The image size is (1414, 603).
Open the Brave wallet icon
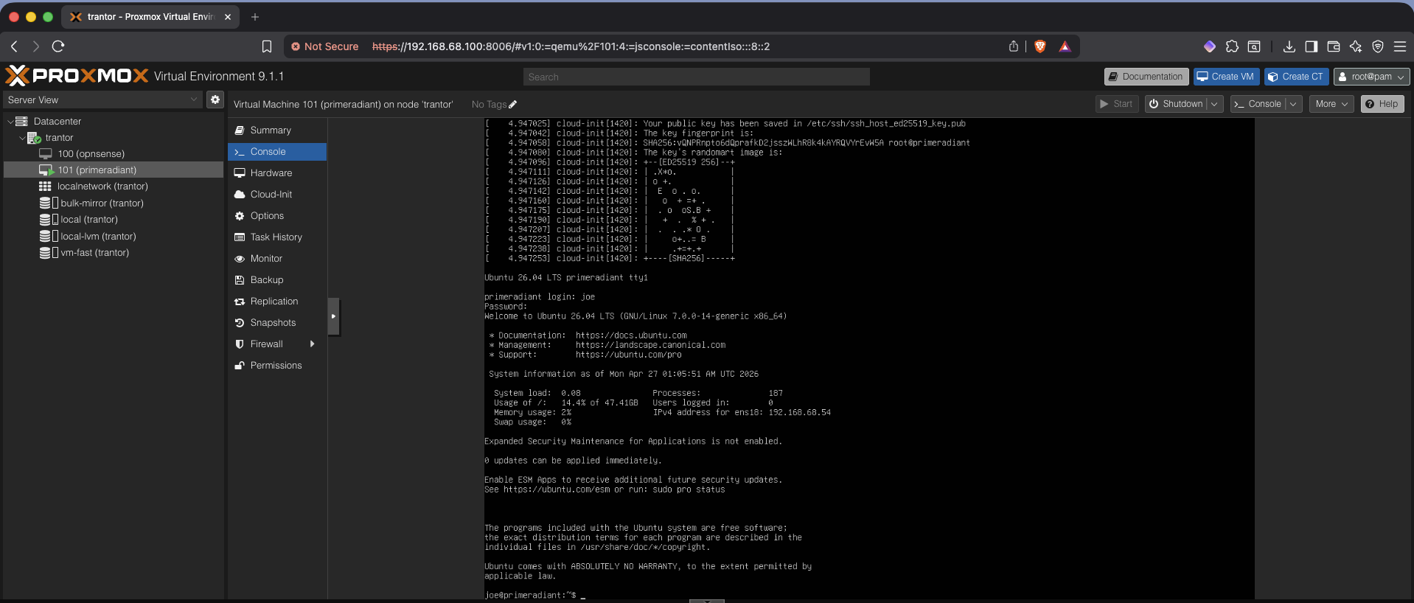(1333, 46)
